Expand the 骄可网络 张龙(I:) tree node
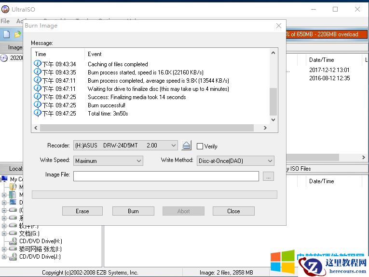369x277 pixels. pyautogui.click(x=4, y=249)
